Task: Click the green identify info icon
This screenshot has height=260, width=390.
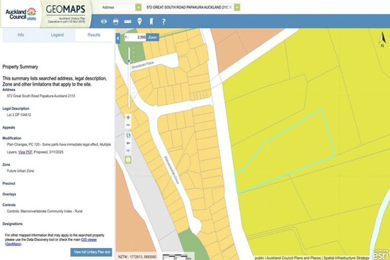Action: pyautogui.click(x=128, y=159)
